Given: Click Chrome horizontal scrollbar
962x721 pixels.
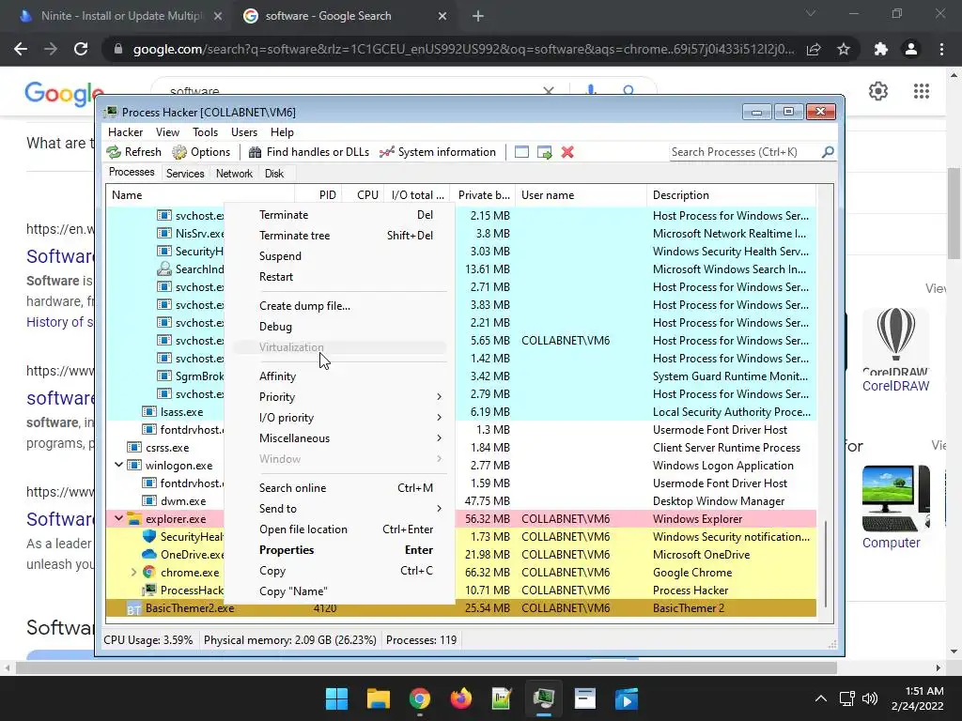Looking at the screenshot, I should (x=427, y=667).
